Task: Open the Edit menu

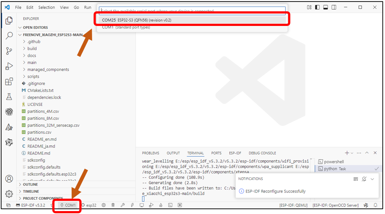Action: pos(30,7)
